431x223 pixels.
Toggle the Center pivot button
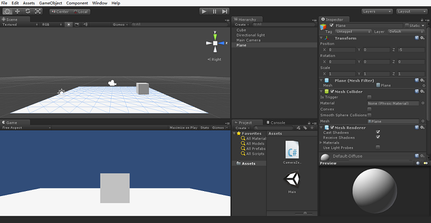[x=60, y=12]
